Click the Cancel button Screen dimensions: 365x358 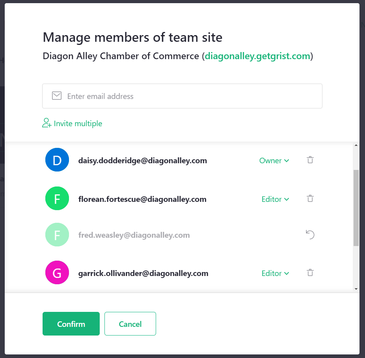click(130, 324)
